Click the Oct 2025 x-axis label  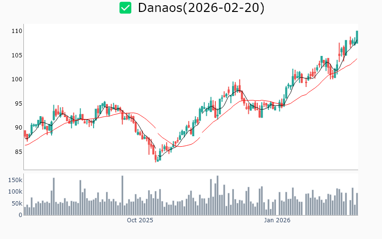[x=140, y=220]
